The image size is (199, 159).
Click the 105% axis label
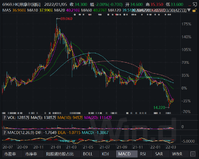coord(186,50)
